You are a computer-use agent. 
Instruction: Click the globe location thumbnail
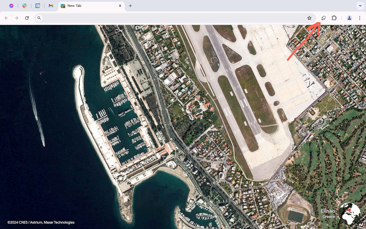tap(349, 214)
